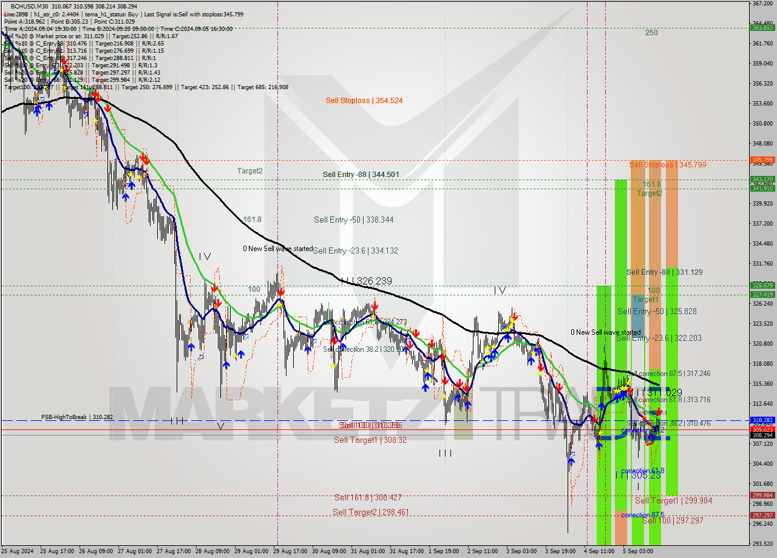Click the '0 New Sell wave started' label near 29 Aug
Screen dimensions: 777x558
278,249
